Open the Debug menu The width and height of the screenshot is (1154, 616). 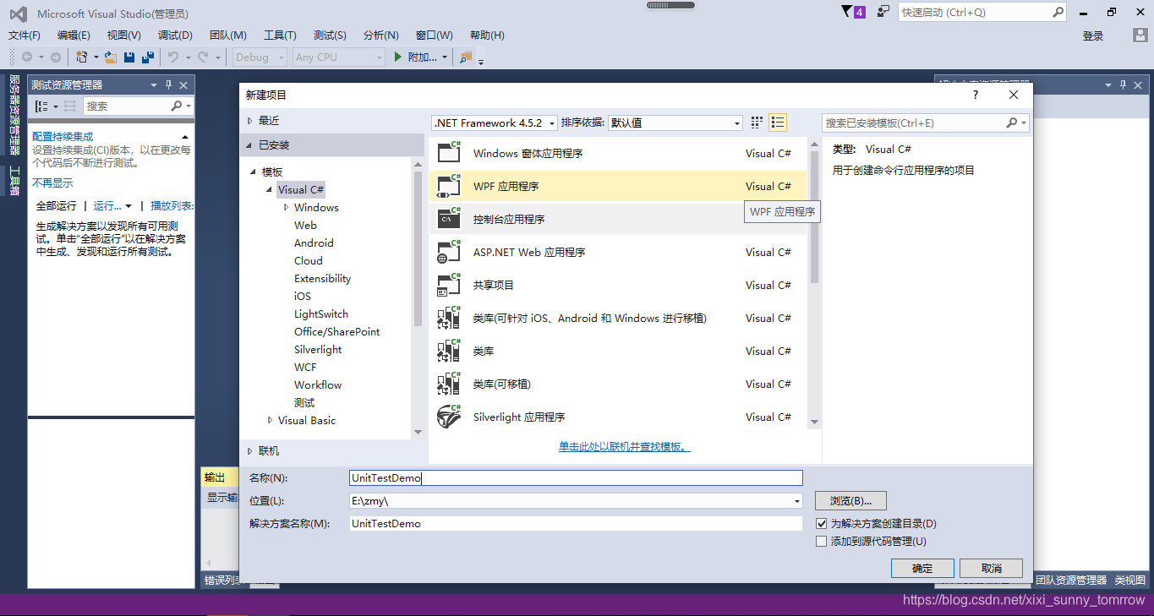pos(175,35)
